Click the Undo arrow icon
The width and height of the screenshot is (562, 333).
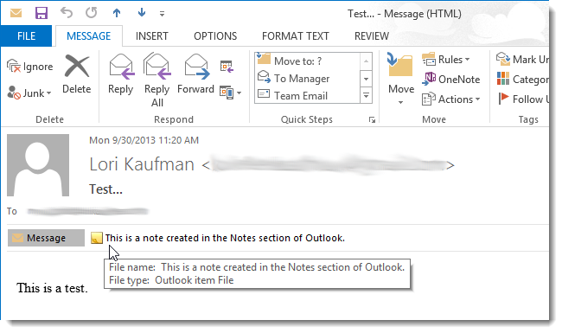[x=67, y=13]
